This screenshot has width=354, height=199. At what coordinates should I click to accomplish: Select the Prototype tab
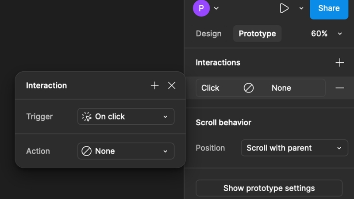pos(257,34)
